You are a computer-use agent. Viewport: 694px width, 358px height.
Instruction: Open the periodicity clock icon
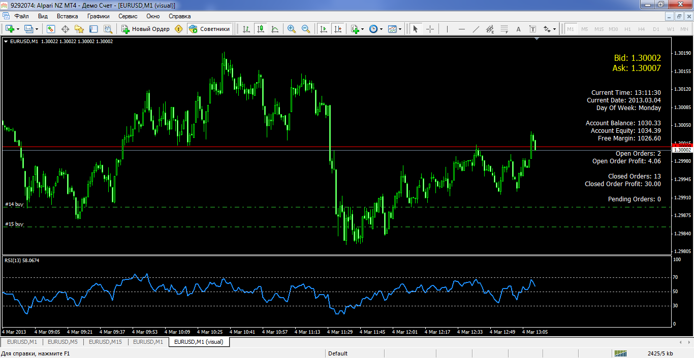[373, 29]
